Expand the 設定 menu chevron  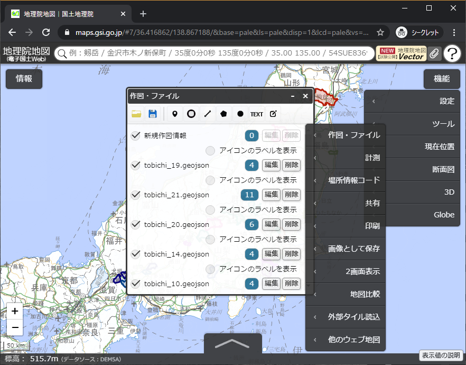pyautogui.click(x=374, y=101)
